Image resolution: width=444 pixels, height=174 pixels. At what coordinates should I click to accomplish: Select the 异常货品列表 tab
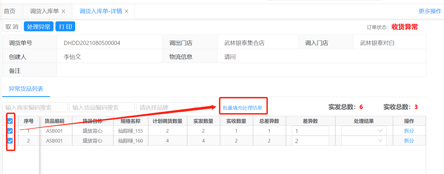coord(26,89)
